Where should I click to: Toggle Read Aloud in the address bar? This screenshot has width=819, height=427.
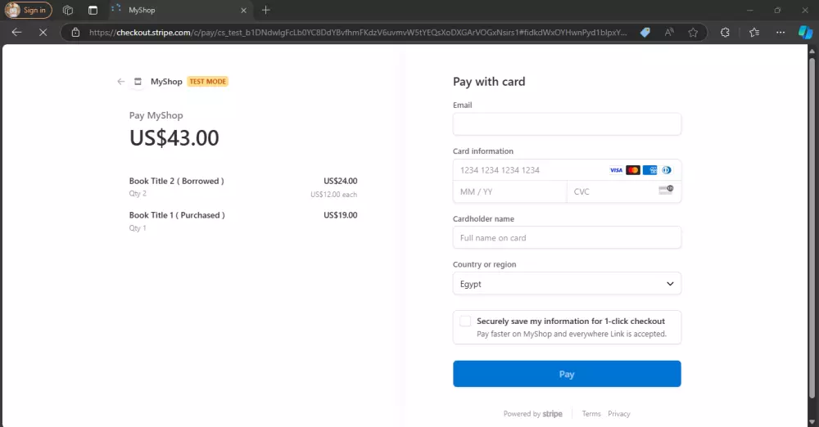(669, 33)
